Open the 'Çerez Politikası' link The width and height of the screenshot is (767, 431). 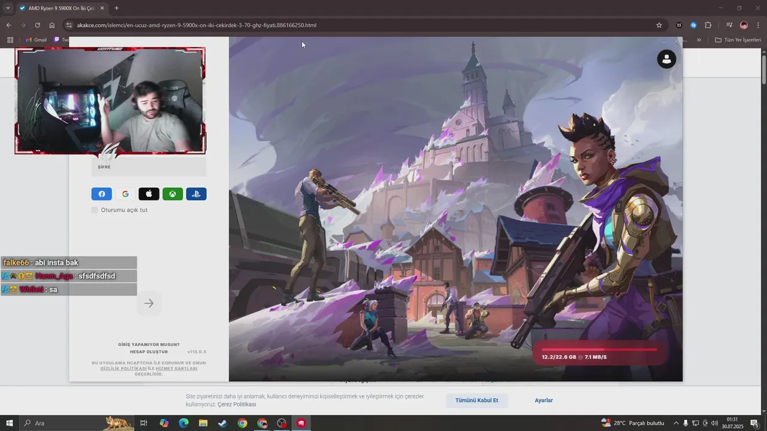tap(237, 405)
